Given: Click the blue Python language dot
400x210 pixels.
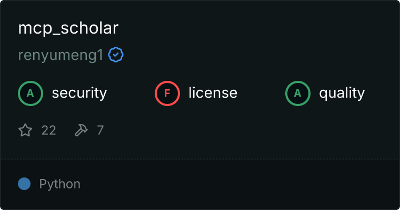Looking at the screenshot, I should pyautogui.click(x=24, y=184).
